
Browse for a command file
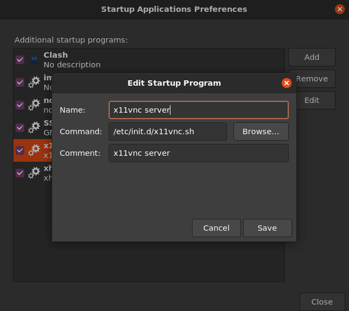click(261, 132)
